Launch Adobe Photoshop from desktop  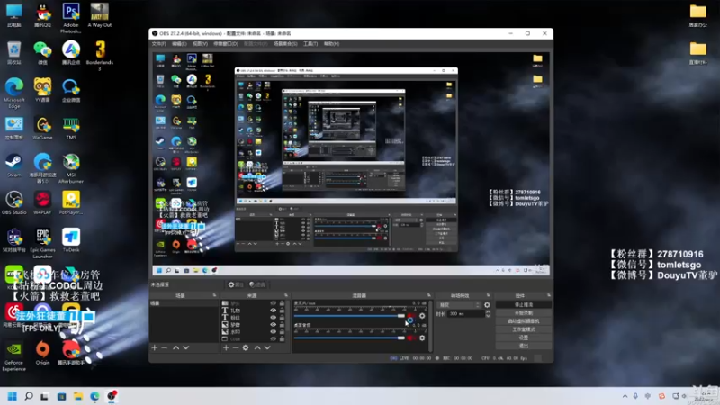tap(71, 18)
